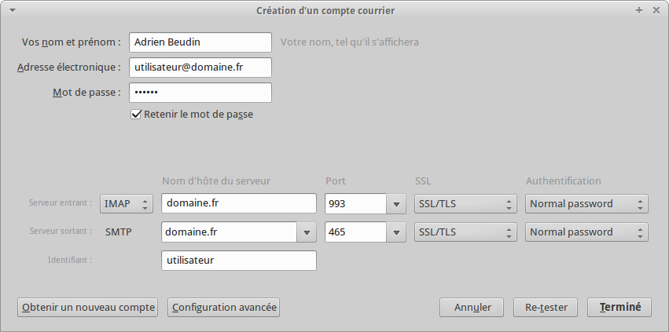Open incoming Normal password authentication dropdown
Image resolution: width=669 pixels, height=332 pixels.
coord(586,204)
